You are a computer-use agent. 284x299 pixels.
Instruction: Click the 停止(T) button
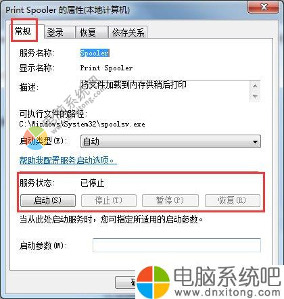click(x=109, y=200)
